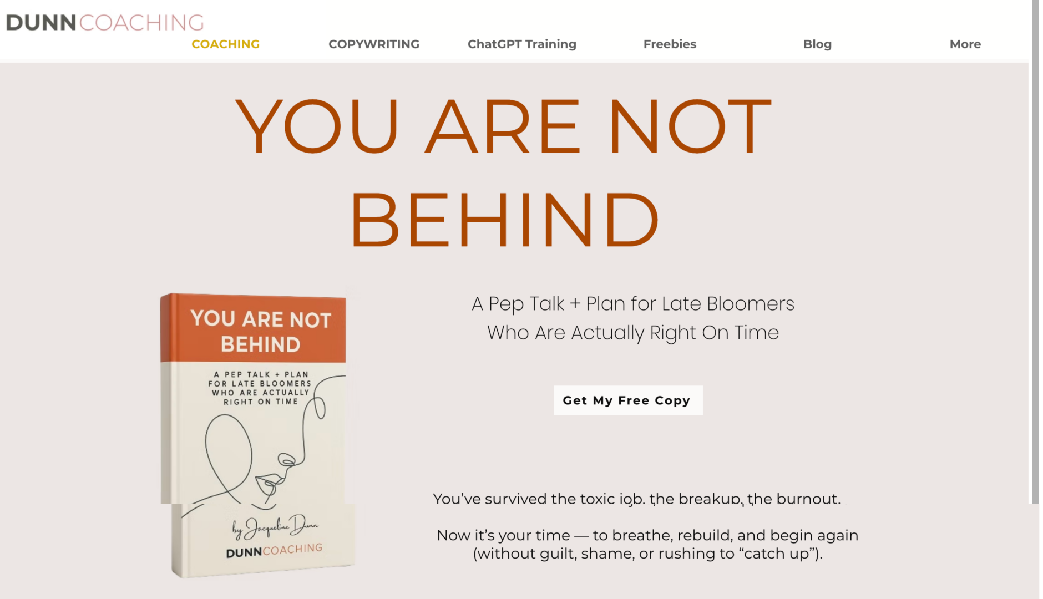Click the DUNNCOACHING logo on the book cover

274,550
